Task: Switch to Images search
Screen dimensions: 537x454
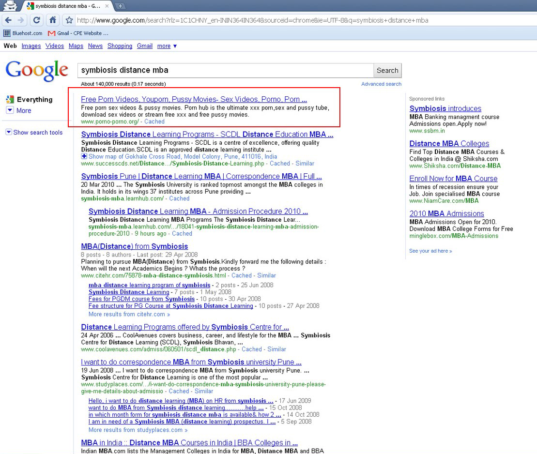Action: [31, 46]
